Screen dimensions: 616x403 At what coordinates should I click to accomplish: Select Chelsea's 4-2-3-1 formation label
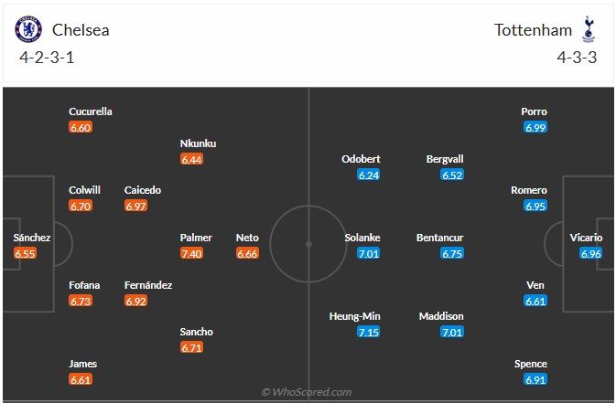pos(47,58)
